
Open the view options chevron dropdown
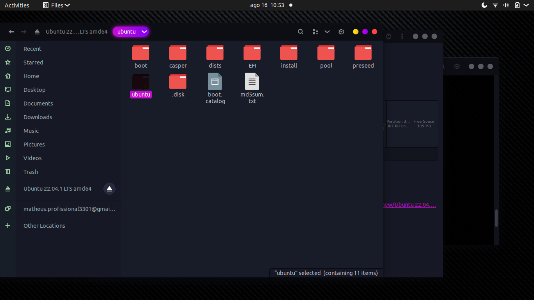(x=327, y=32)
